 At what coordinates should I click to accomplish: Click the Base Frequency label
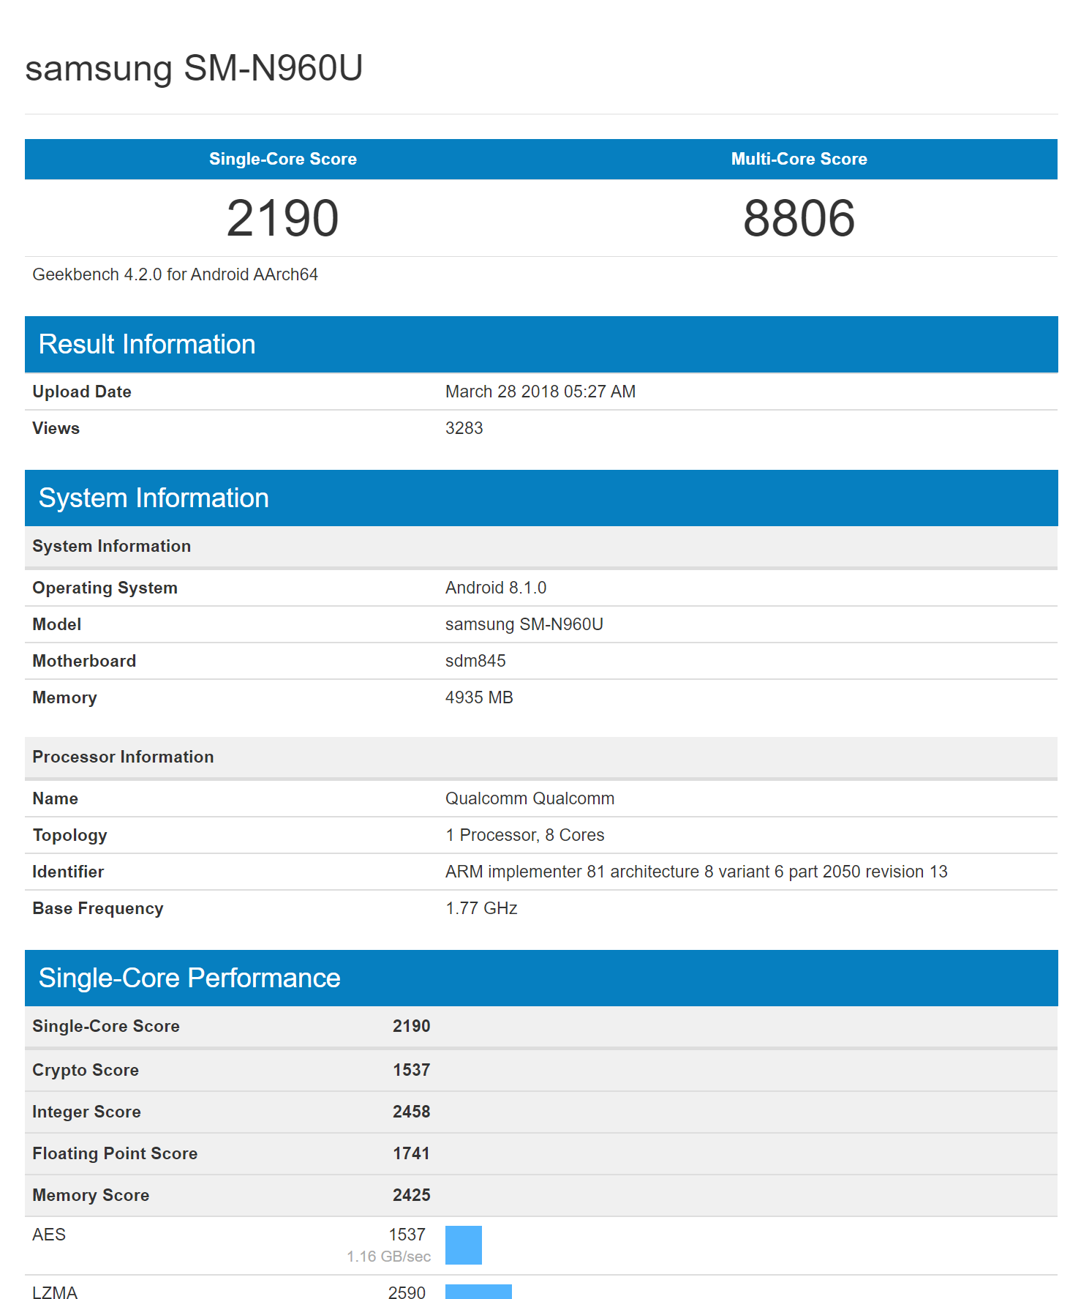click(98, 908)
